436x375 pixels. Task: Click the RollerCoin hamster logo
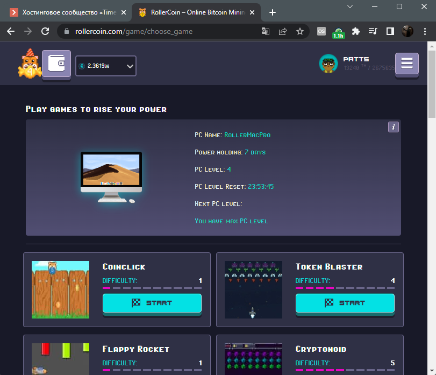(x=27, y=64)
